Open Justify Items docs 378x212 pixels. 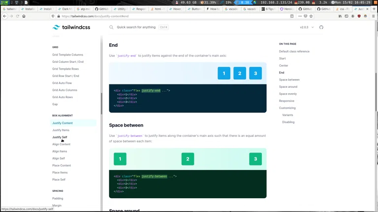[x=61, y=130]
